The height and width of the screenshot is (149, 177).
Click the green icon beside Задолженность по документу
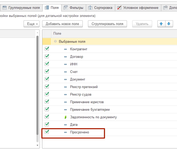(x=65, y=117)
